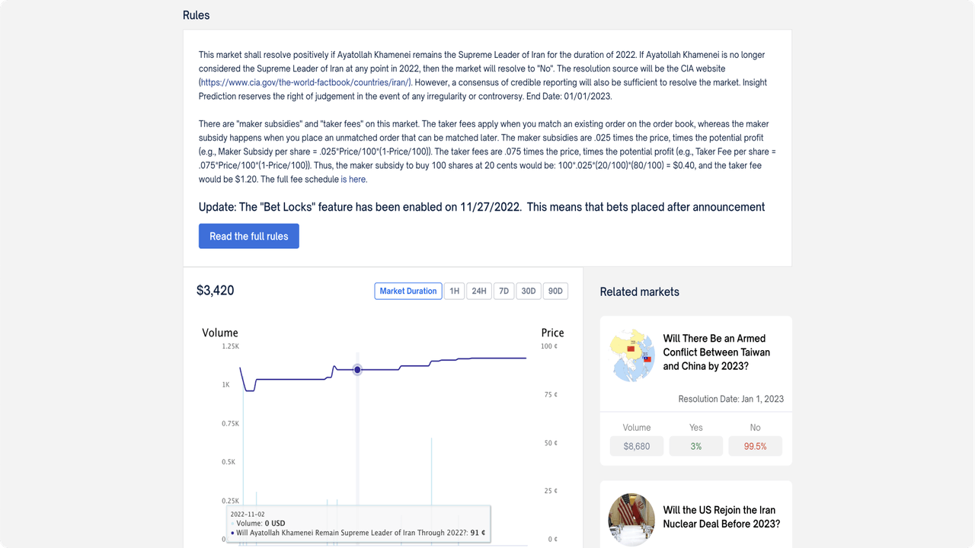
Task: Switch to the 1H chart timeframe
Action: coord(454,291)
